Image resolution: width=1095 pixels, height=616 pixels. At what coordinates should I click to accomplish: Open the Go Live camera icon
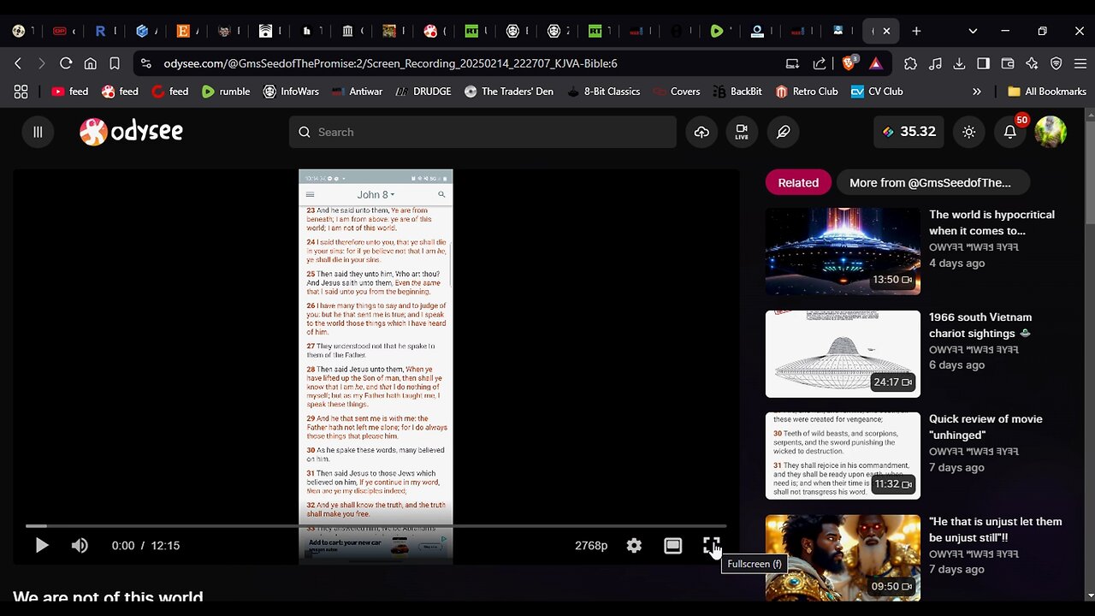click(x=742, y=132)
